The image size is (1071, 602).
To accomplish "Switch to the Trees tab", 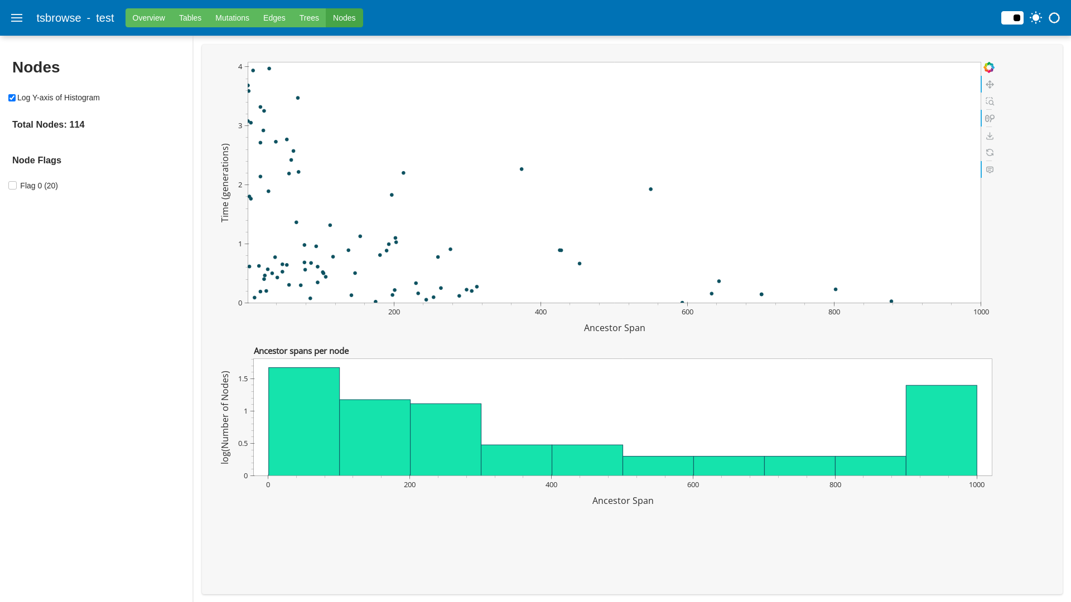I will pyautogui.click(x=309, y=18).
